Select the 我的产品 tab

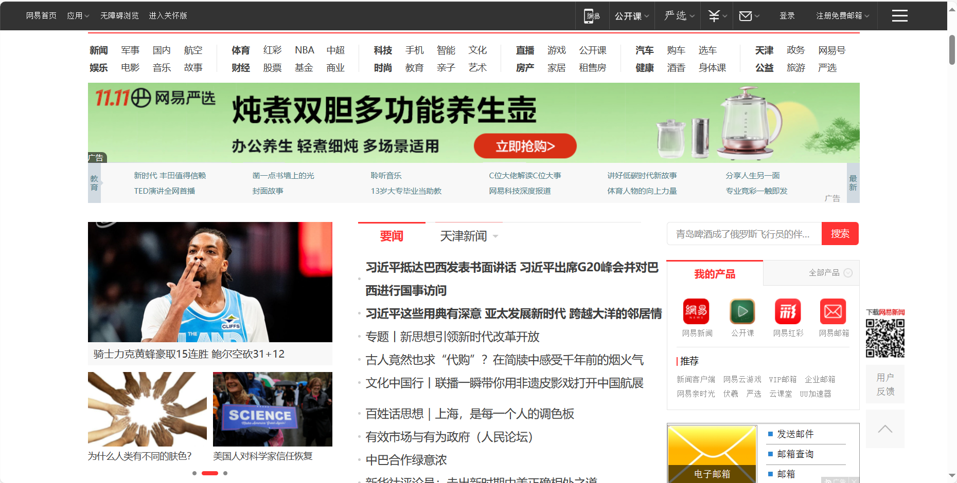click(714, 274)
